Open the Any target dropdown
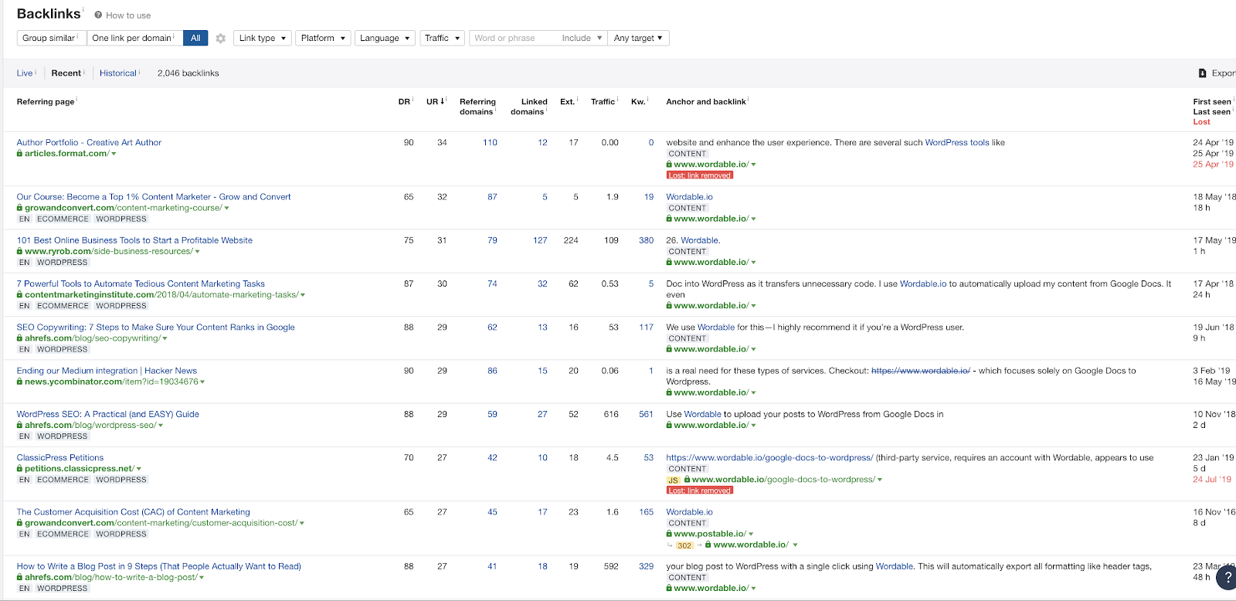 click(x=638, y=38)
